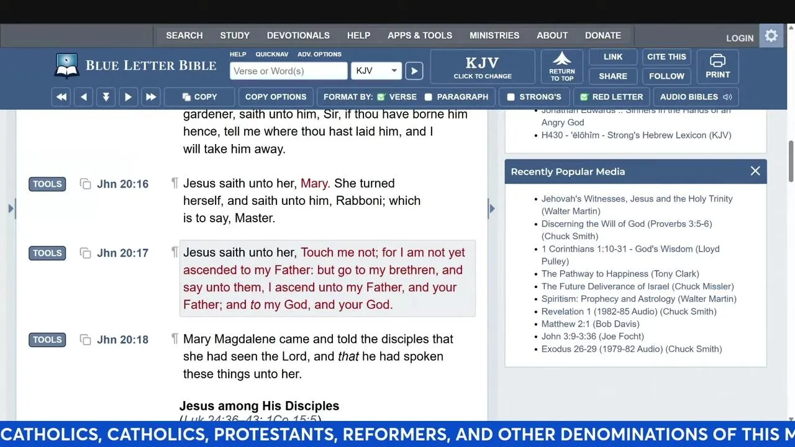Viewport: 795px width, 447px height.
Task: Click paragraph mark beside Jhn 20:17
Action: (x=175, y=252)
